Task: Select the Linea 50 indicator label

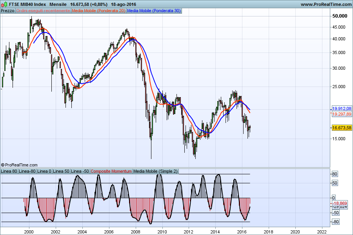Action: (x=61, y=172)
